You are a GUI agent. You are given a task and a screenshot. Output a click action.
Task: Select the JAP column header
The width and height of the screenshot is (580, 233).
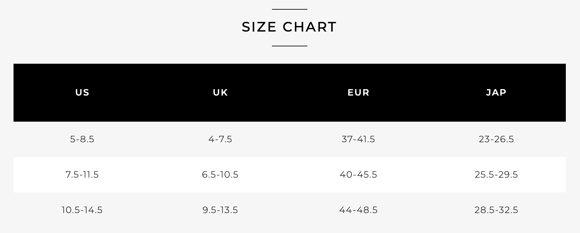coord(496,93)
